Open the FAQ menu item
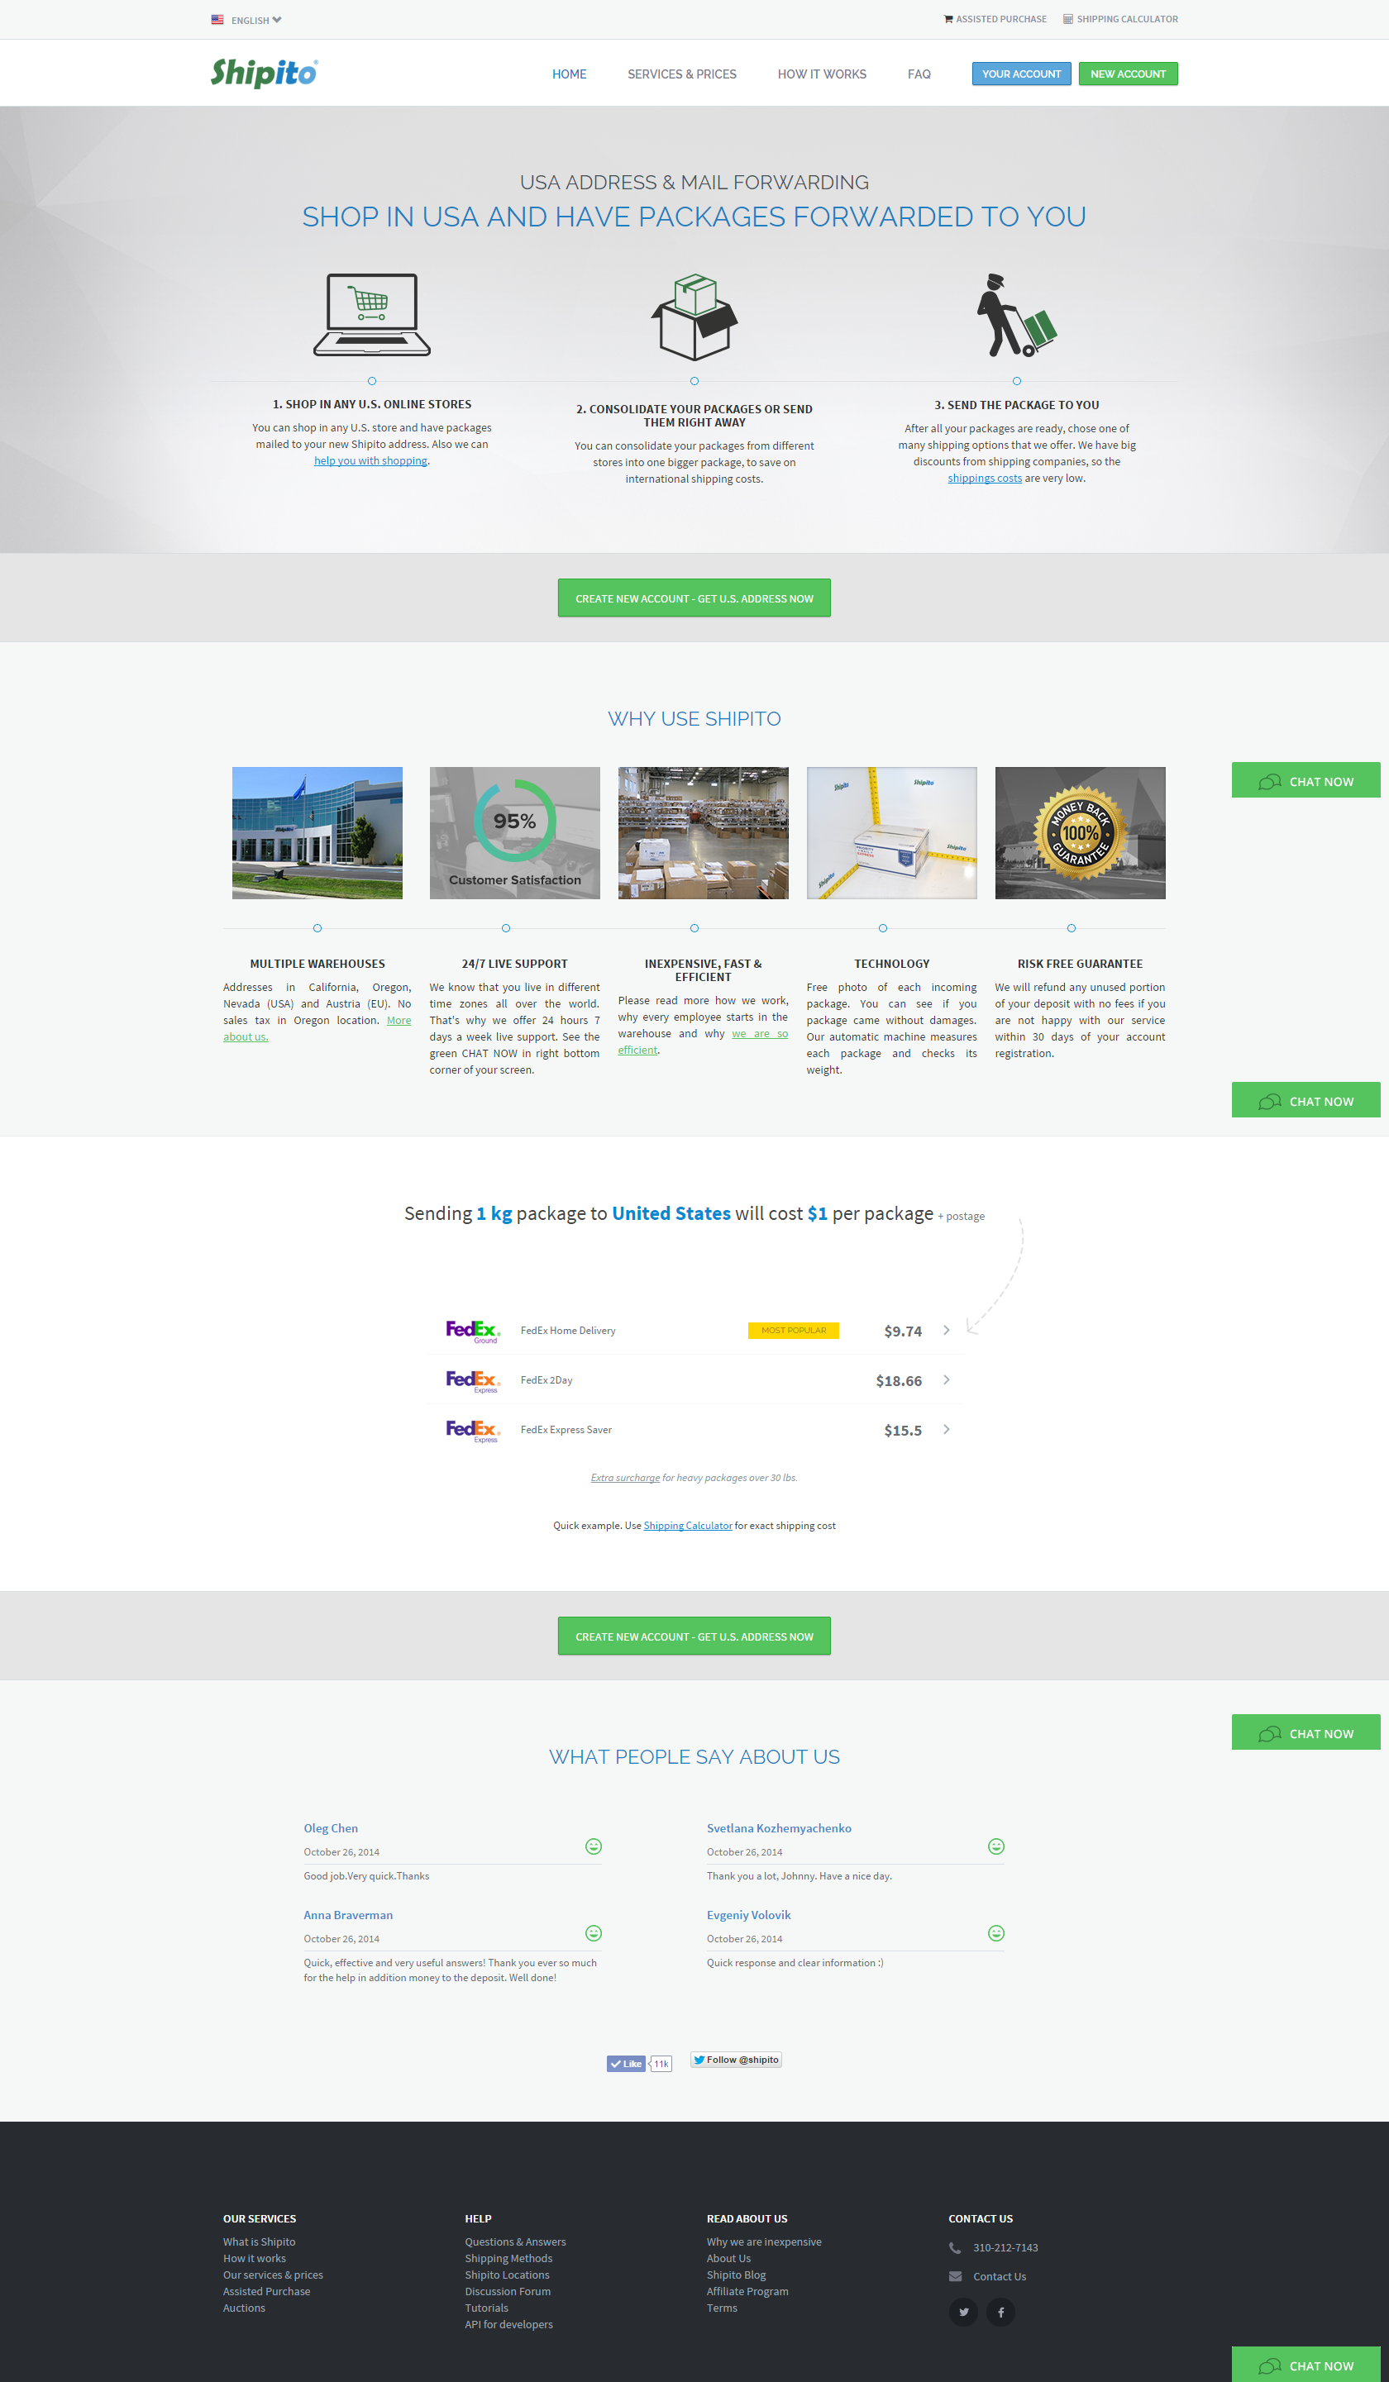1389x2382 pixels. tap(919, 74)
